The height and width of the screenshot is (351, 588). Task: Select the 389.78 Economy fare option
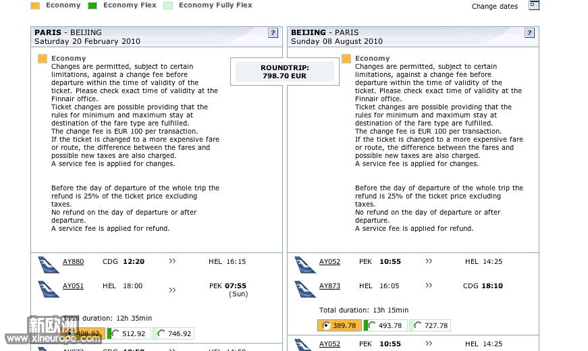[327, 325]
